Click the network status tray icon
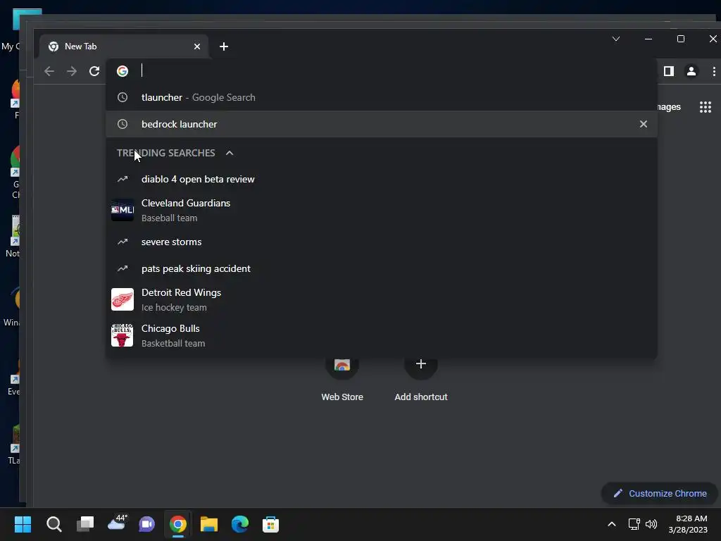The width and height of the screenshot is (721, 541). pos(634,524)
